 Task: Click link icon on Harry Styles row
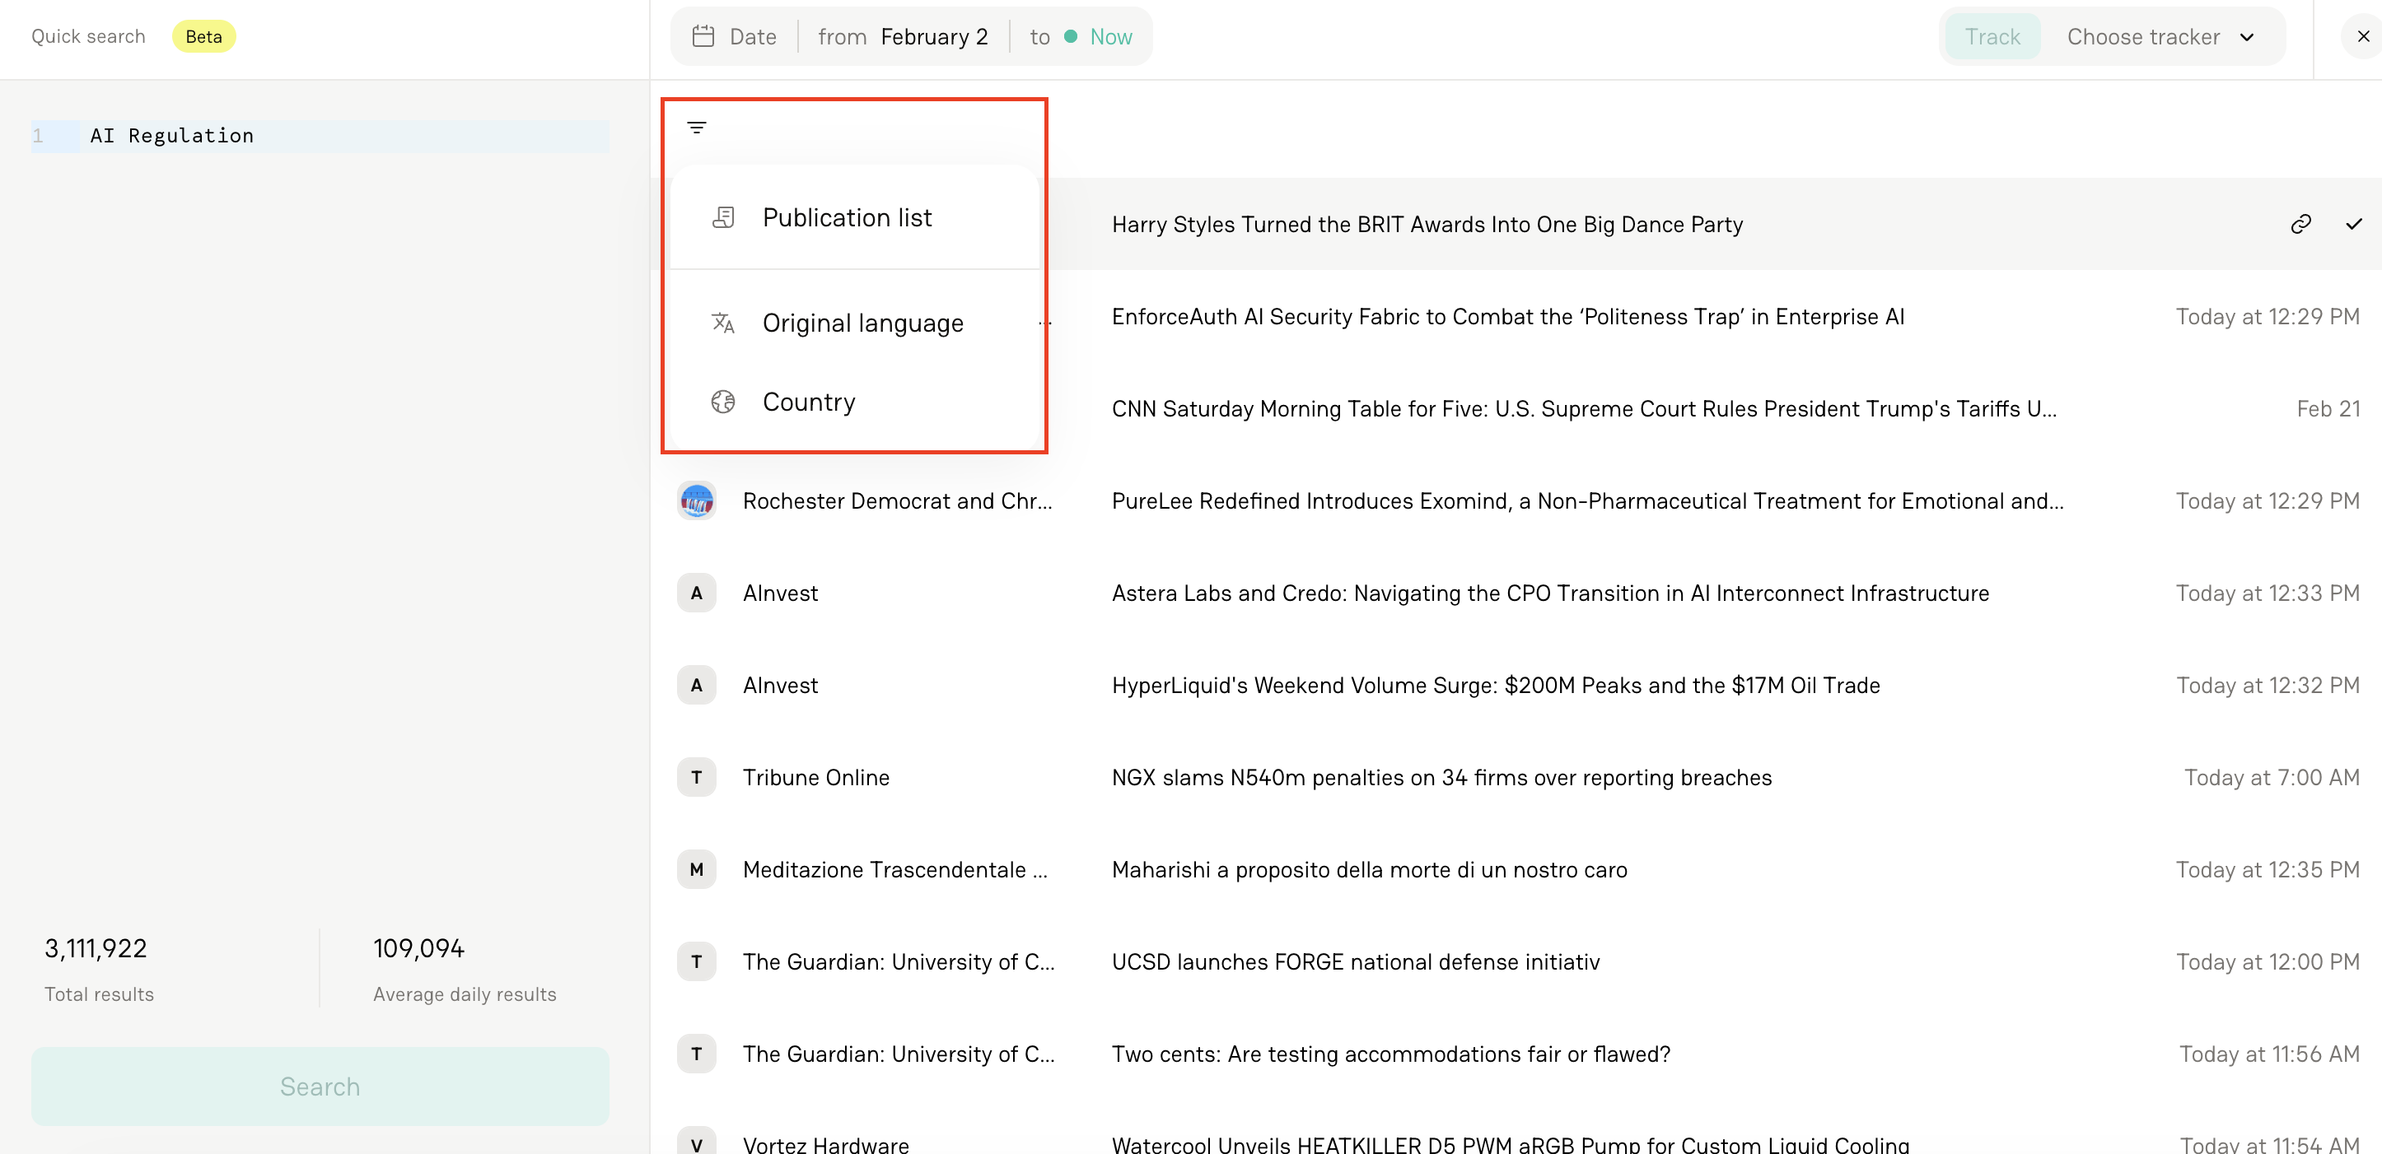2300,224
